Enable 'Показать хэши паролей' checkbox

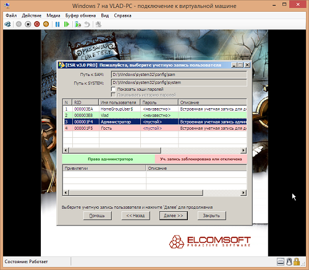point(113,89)
